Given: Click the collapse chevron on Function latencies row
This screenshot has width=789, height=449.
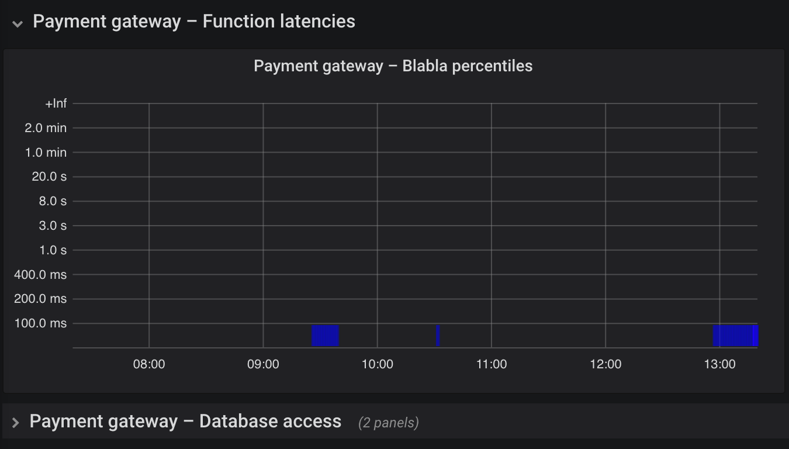Looking at the screenshot, I should 17,23.
